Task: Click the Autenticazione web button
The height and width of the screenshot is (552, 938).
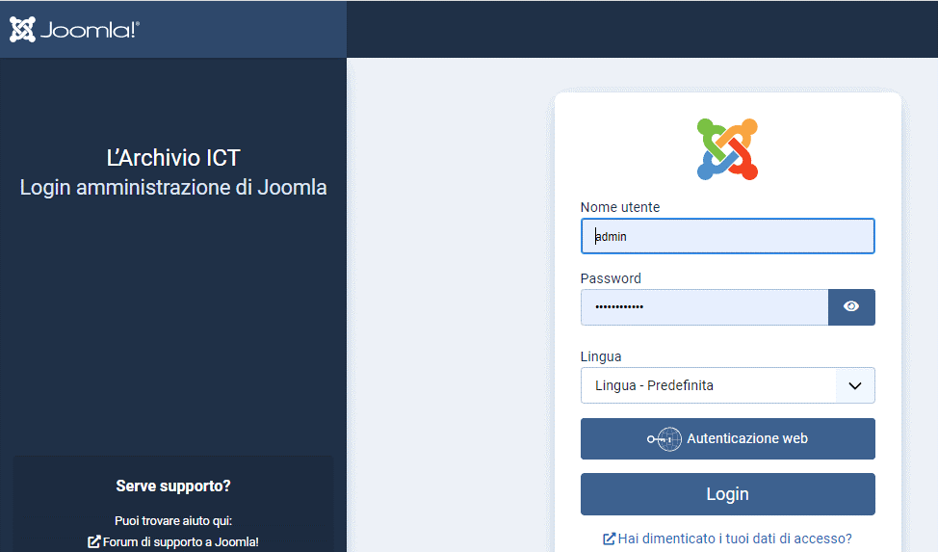Action: [727, 439]
